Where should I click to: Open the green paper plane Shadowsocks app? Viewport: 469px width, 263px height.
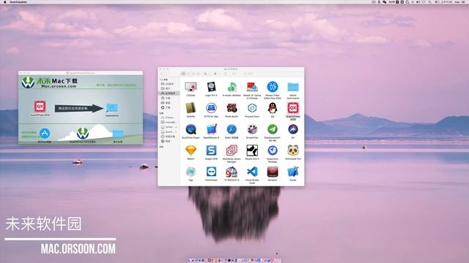tap(273, 129)
